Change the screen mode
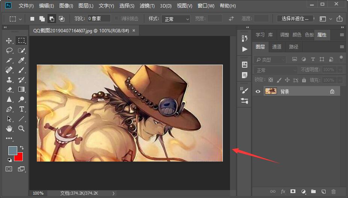Image resolution: width=348 pixels, height=198 pixels. point(21,169)
